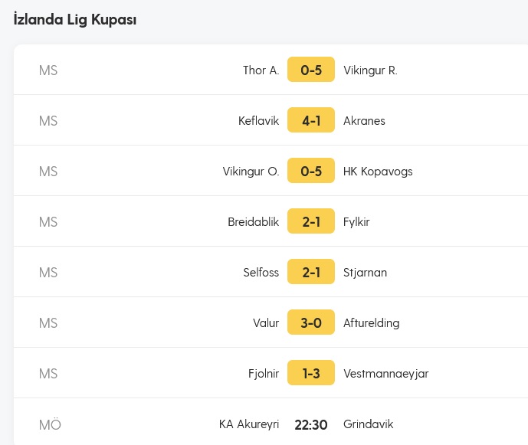Open Vikingur R. team link
528x445 pixels.
(x=370, y=70)
